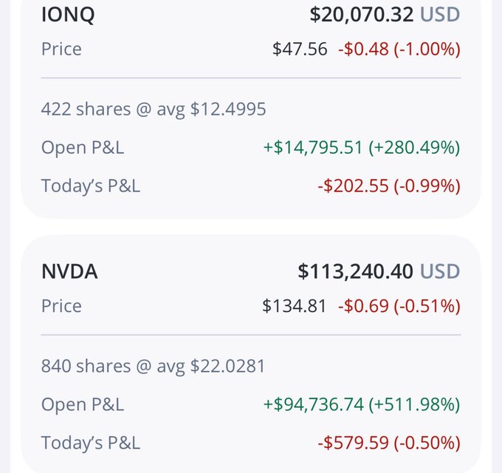Tap NVDA daily change -$0.69 (-0.51%)

tap(399, 306)
